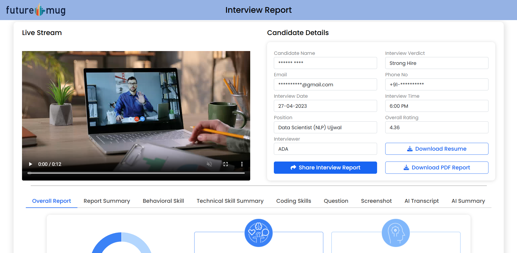Click the Candidate Name field
The image size is (517, 253).
[x=325, y=63]
